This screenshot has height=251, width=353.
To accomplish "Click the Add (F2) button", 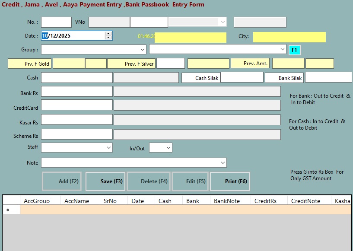I will coord(62,181).
